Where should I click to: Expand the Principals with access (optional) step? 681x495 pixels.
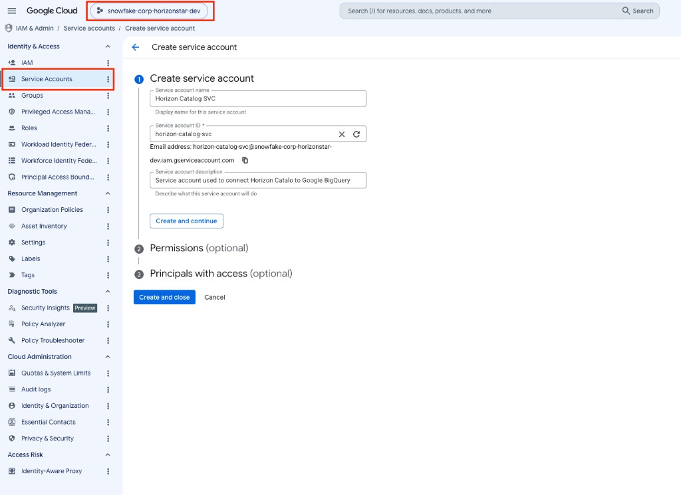(x=221, y=274)
